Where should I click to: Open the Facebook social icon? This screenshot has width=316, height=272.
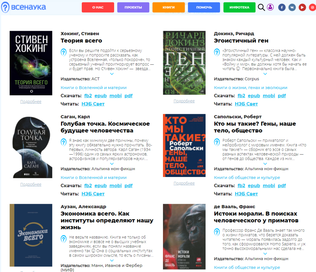pyautogui.click(x=281, y=7)
